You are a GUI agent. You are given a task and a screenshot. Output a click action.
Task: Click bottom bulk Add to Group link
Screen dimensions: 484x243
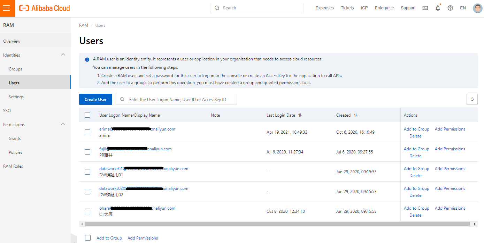(109, 238)
